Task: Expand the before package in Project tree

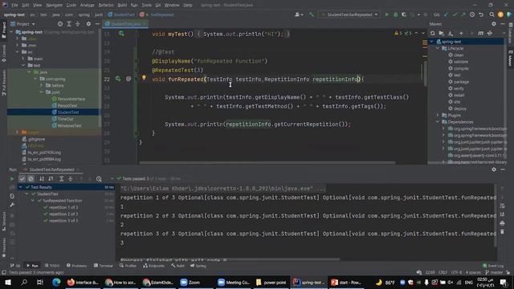Action: (x=41, y=86)
